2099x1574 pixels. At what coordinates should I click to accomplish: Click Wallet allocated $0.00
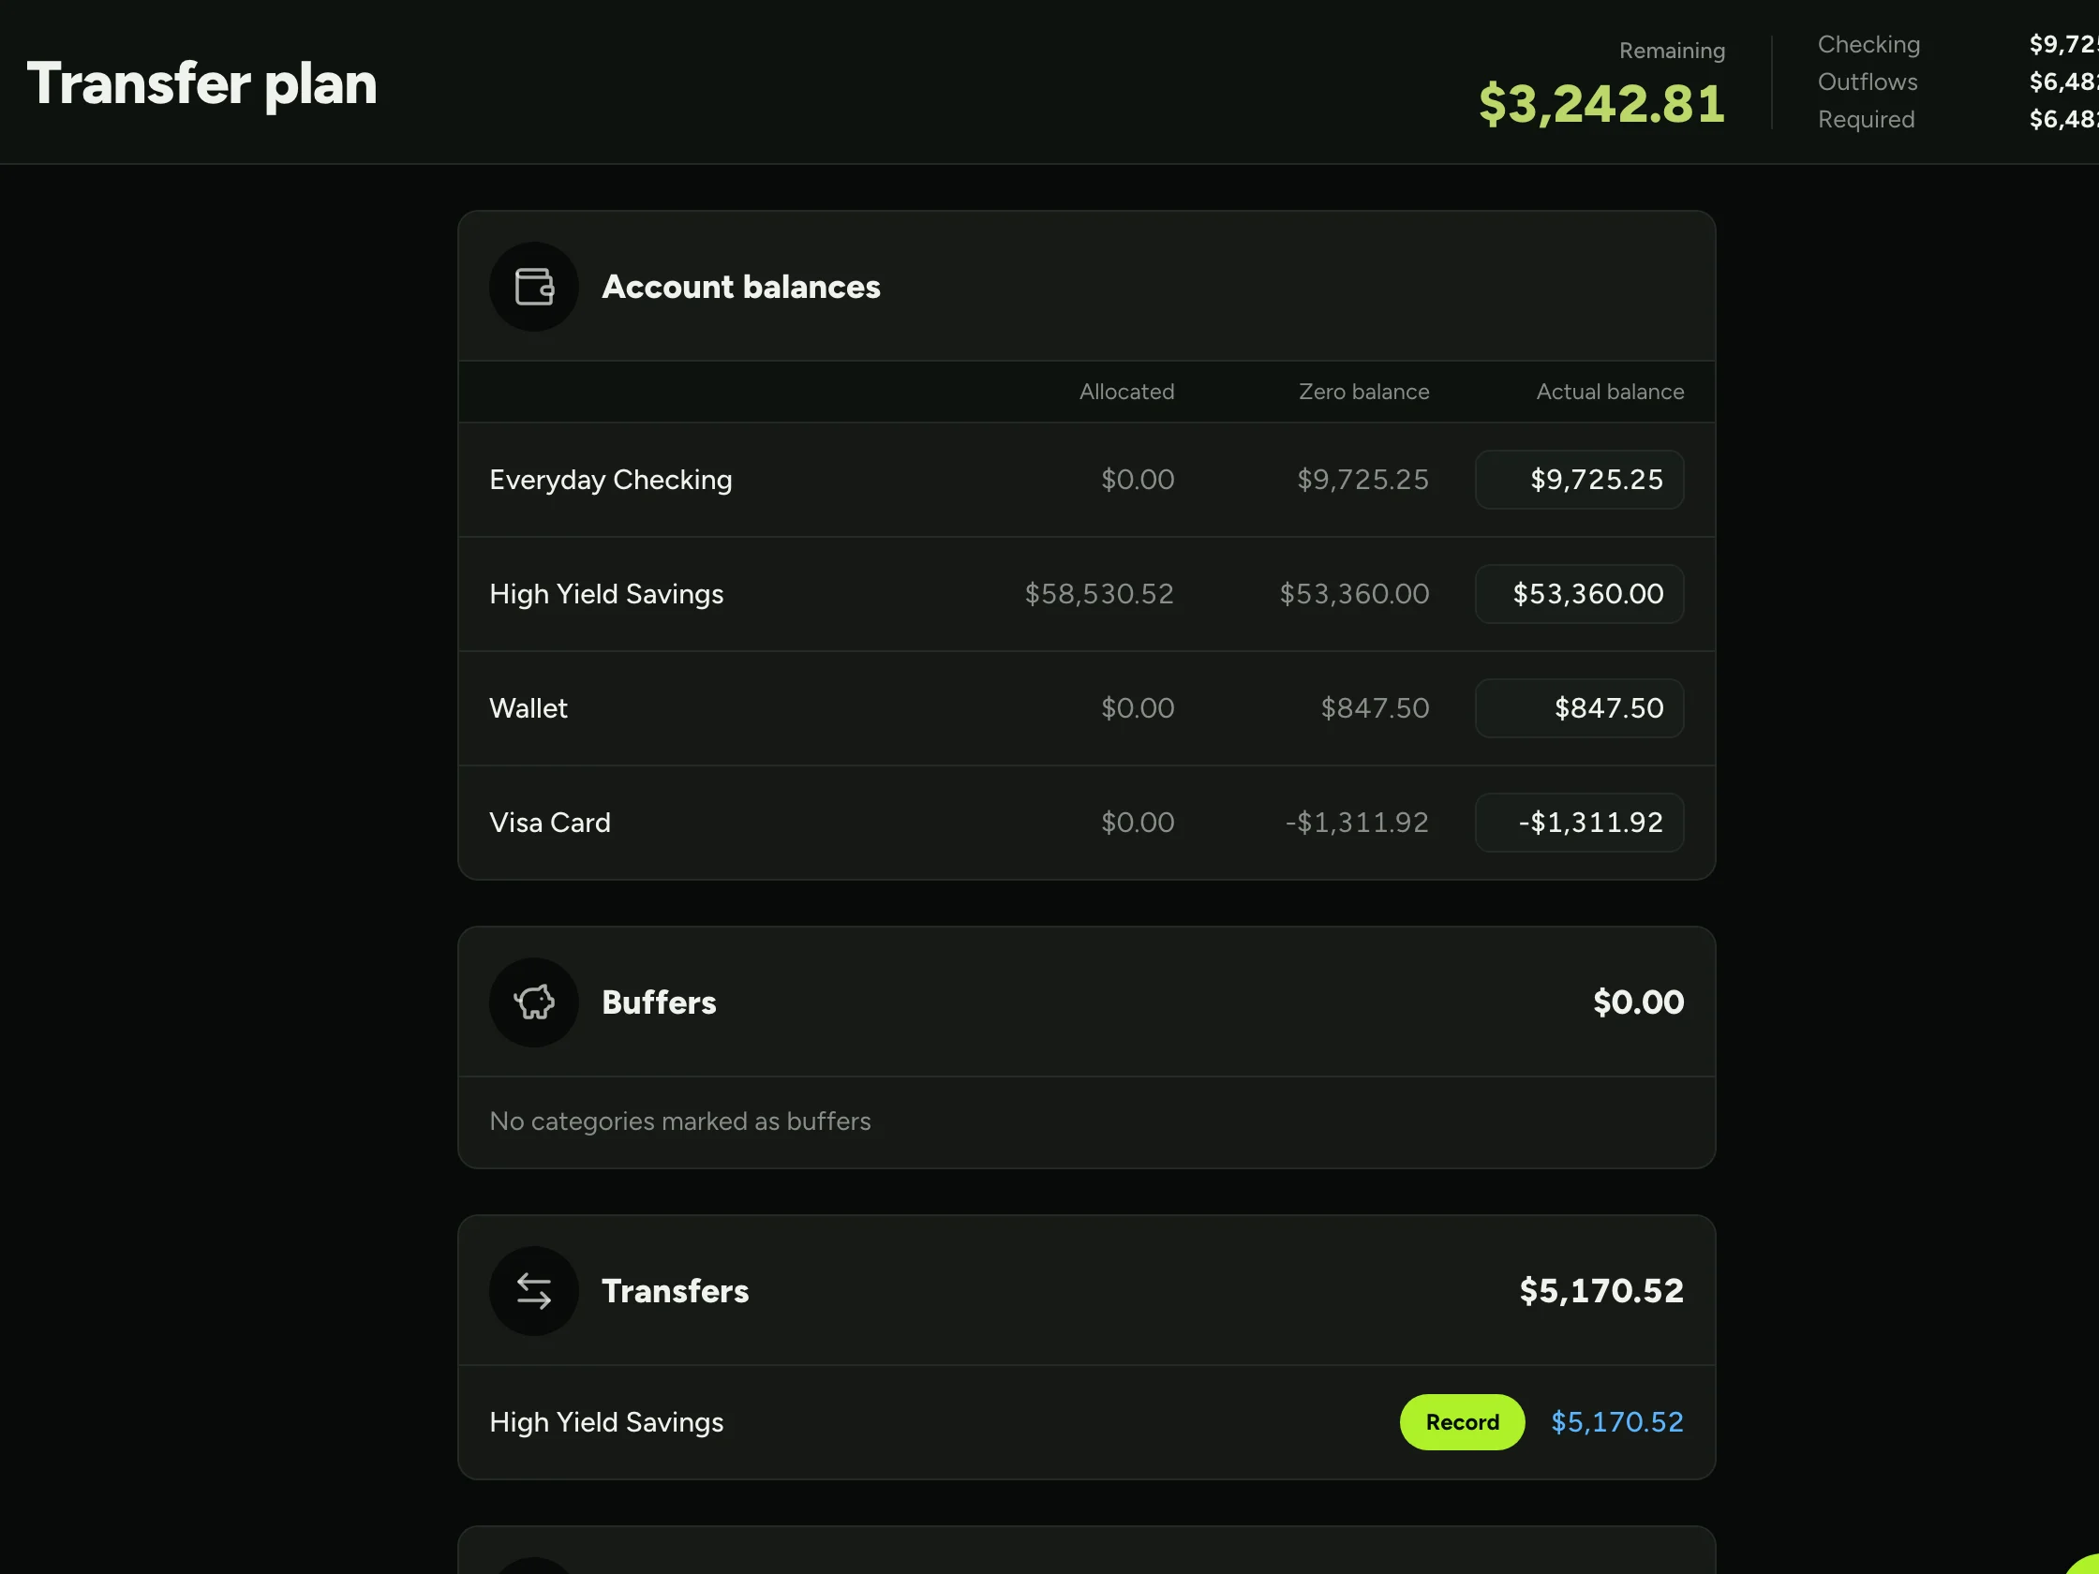(1137, 707)
